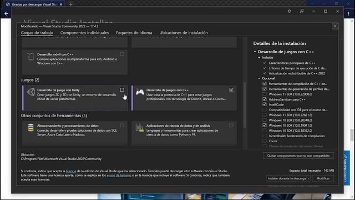355x200 pixels.
Task: Enable Compatibilidad con IDE para el motor
Action: [265, 110]
